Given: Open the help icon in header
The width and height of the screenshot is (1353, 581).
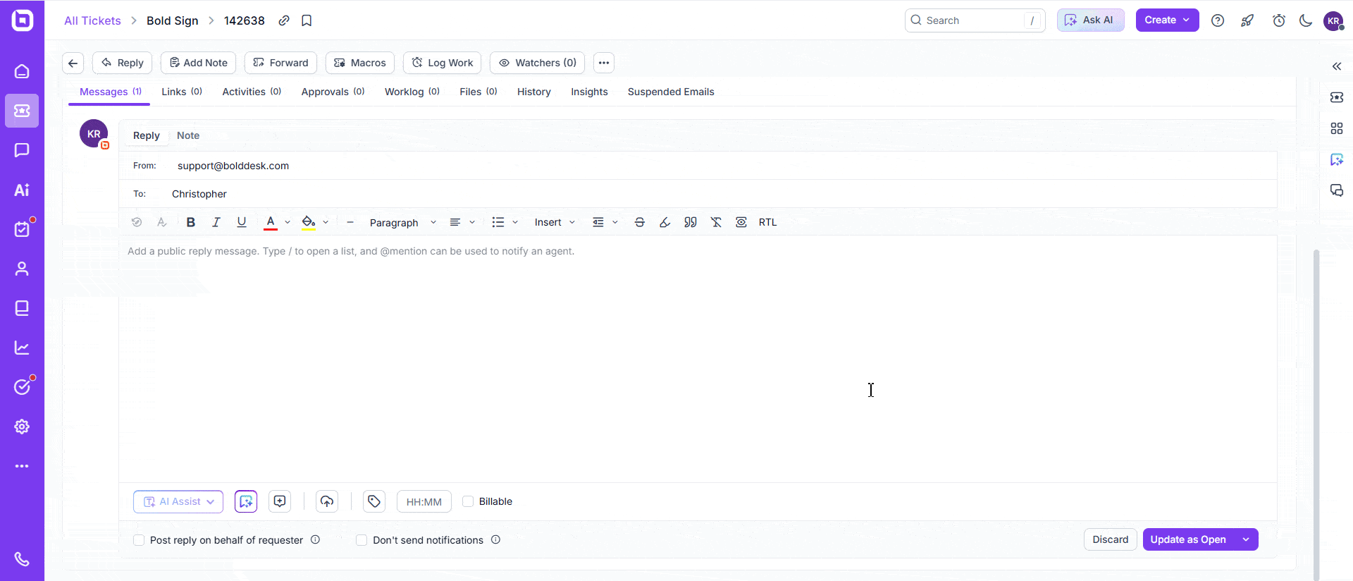Looking at the screenshot, I should pos(1218,20).
